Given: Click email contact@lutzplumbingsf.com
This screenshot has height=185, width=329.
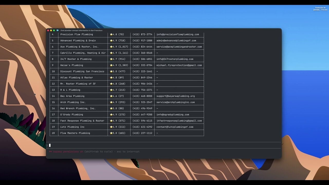Looking at the screenshot, I should [175, 127].
